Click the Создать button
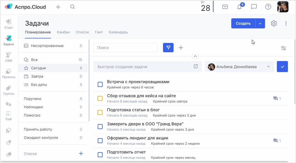The width and height of the screenshot is (296, 163). (x=243, y=24)
